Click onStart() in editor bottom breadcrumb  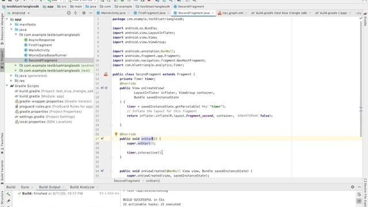pos(153,181)
